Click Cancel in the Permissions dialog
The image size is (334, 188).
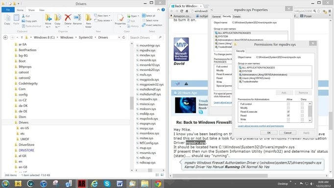click(x=287, y=133)
